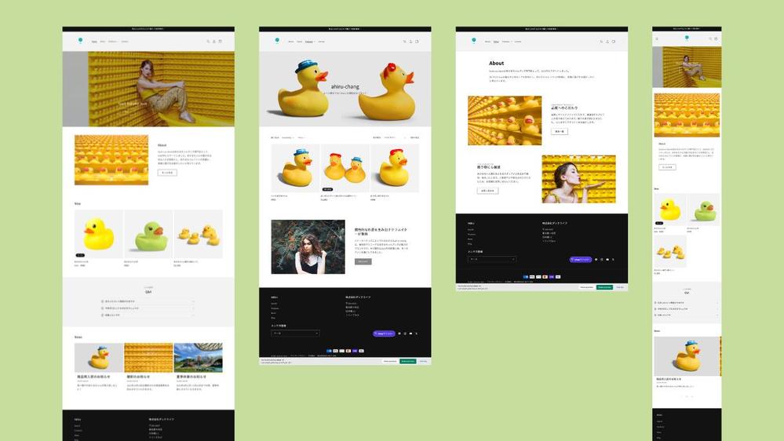
Task: Open account login icon on home page mockup
Action: [214, 42]
